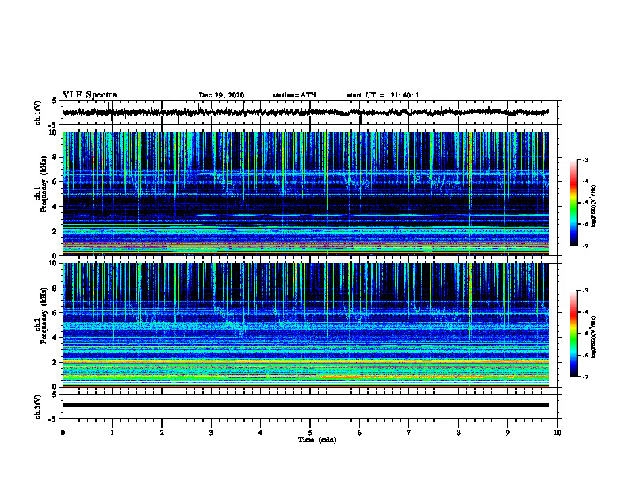
Task: Click the "-3" label on ch.1 colorbar
Action: (584, 159)
